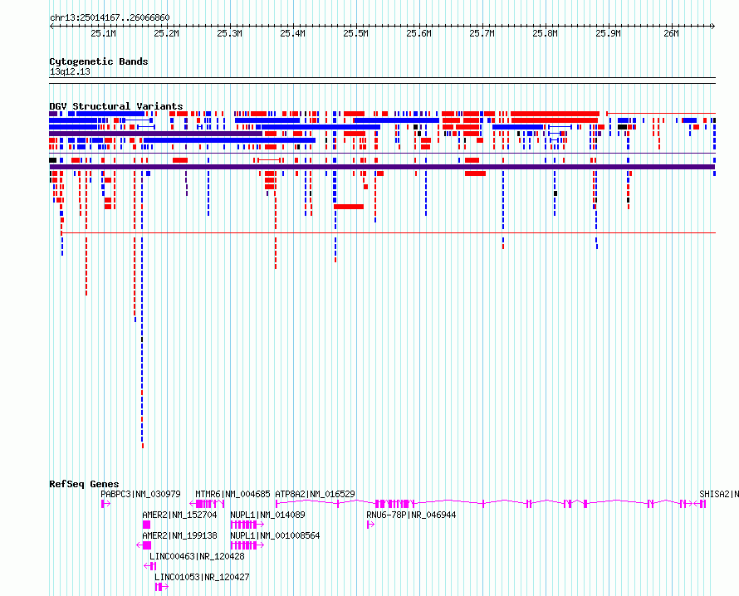Image resolution: width=739 pixels, height=596 pixels.
Task: Open the LINC00463|NR_120428 gene label
Action: click(197, 556)
